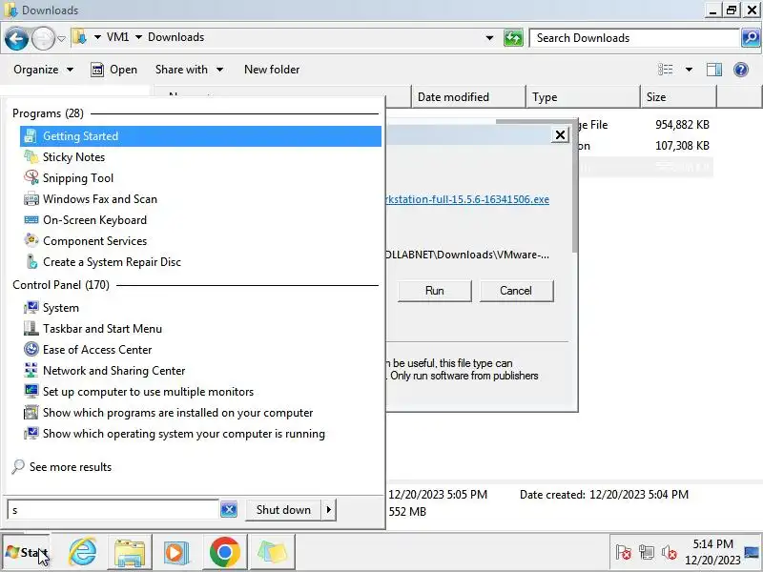The image size is (763, 572).
Task: Open Google Chrome from taskbar
Action: pos(224,552)
